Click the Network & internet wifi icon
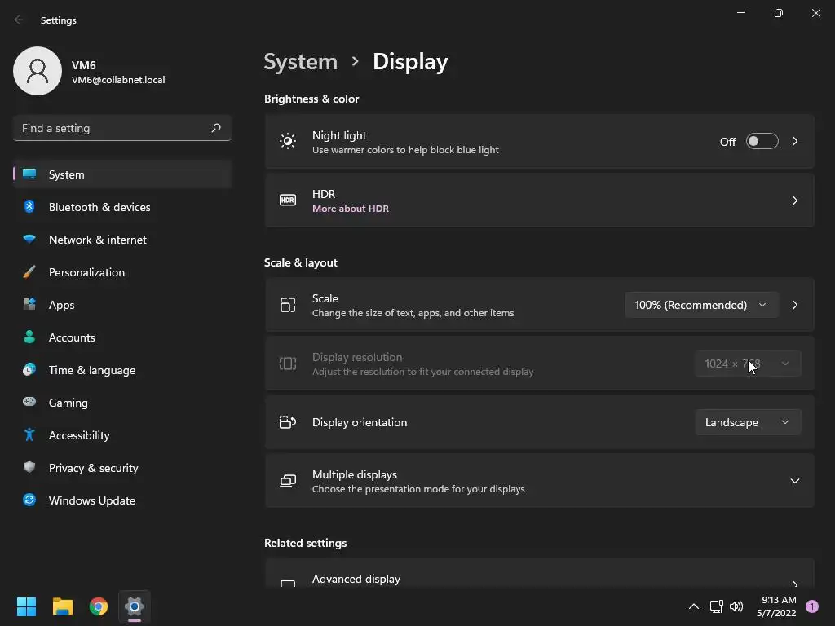The image size is (835, 626). (29, 240)
